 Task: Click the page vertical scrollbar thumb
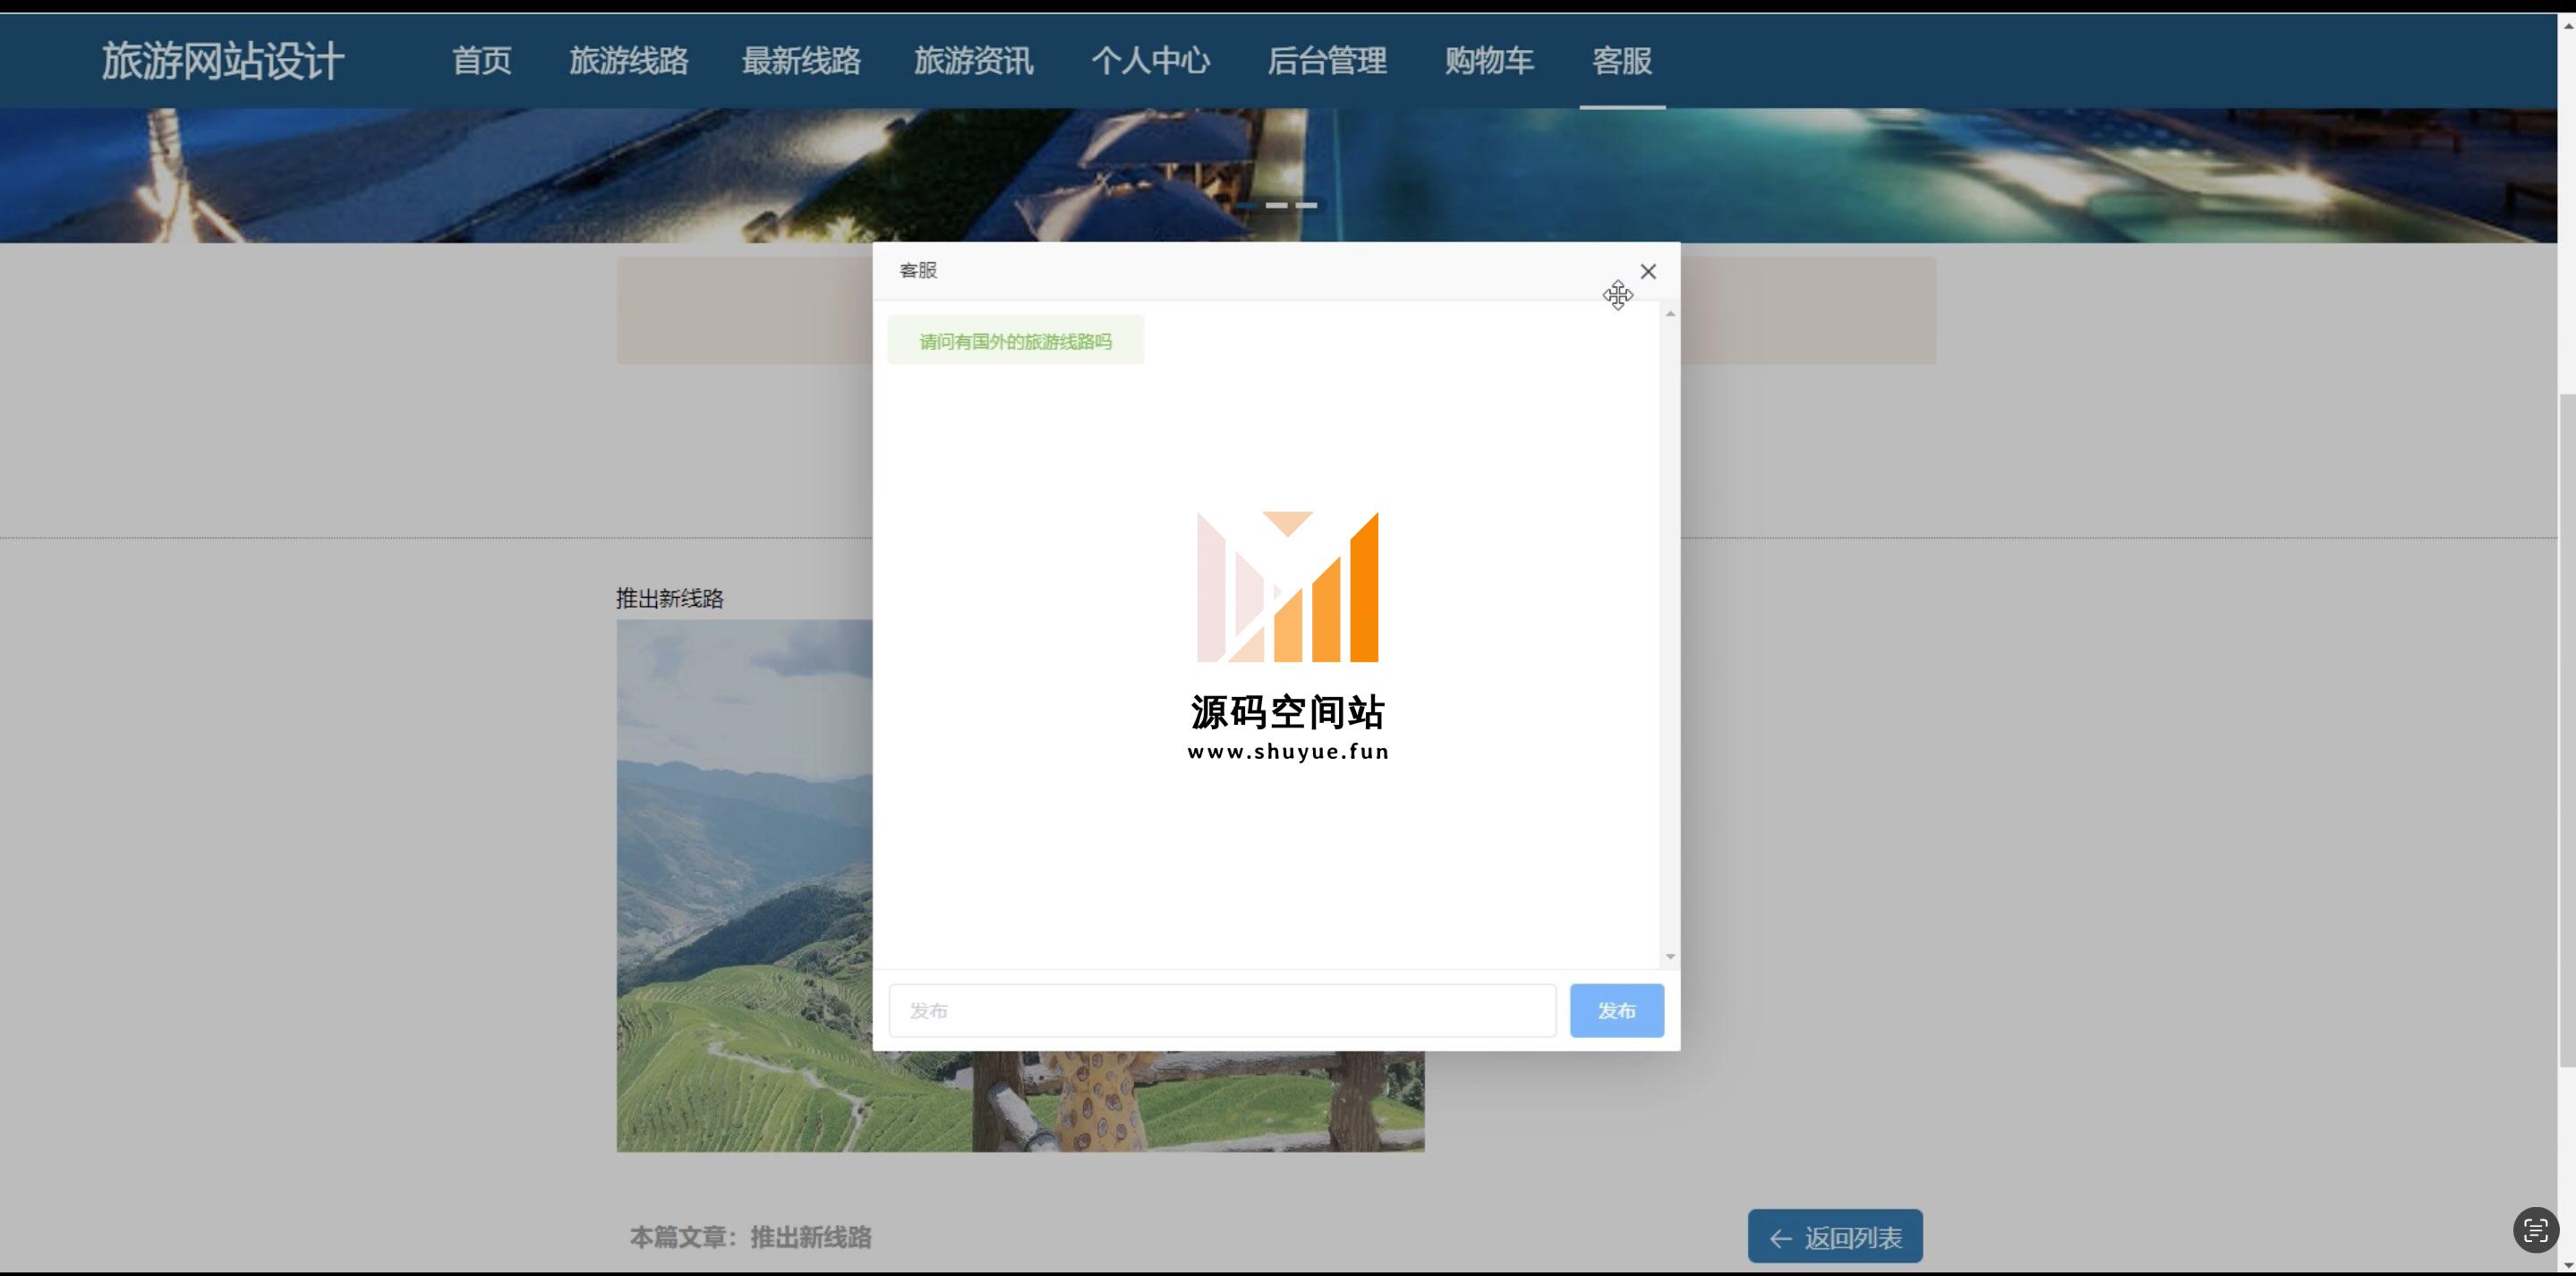point(2567,730)
